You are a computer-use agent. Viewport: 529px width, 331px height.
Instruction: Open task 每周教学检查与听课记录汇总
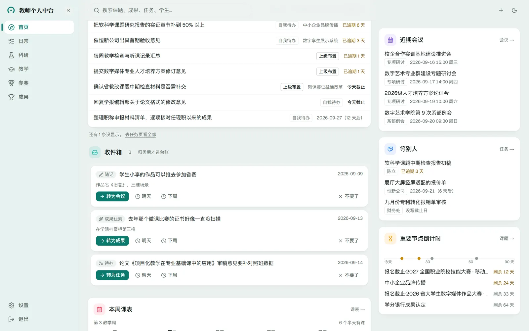coord(229,56)
